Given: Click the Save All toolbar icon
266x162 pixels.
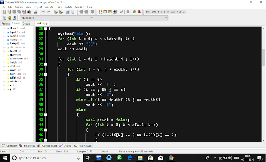Looking at the screenshot, I should tap(19, 12).
